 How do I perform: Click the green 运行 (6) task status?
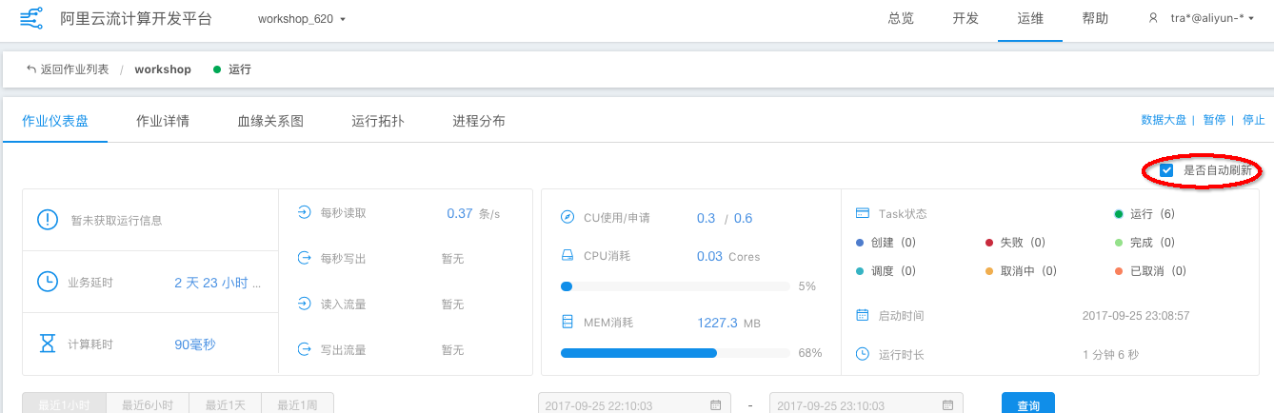1145,214
